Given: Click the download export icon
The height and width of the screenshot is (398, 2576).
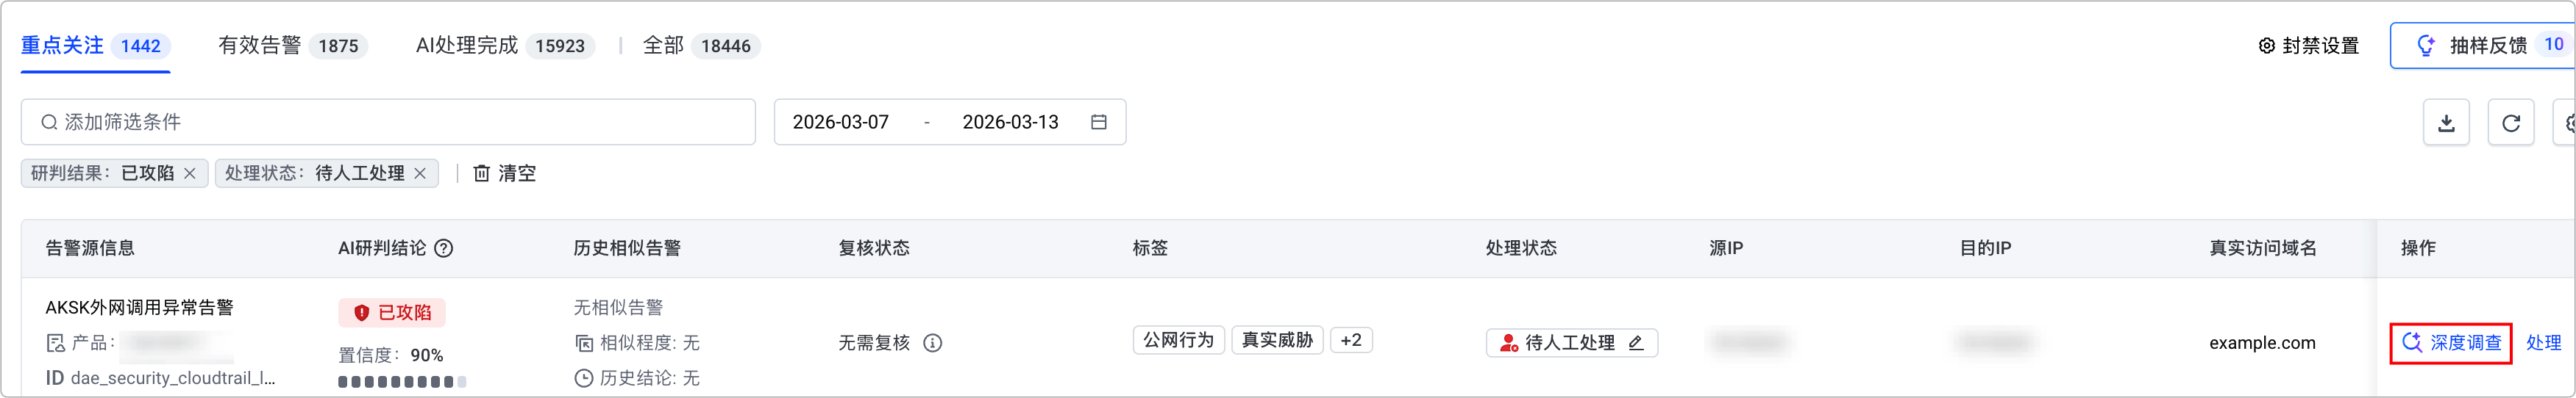Looking at the screenshot, I should (x=2446, y=123).
